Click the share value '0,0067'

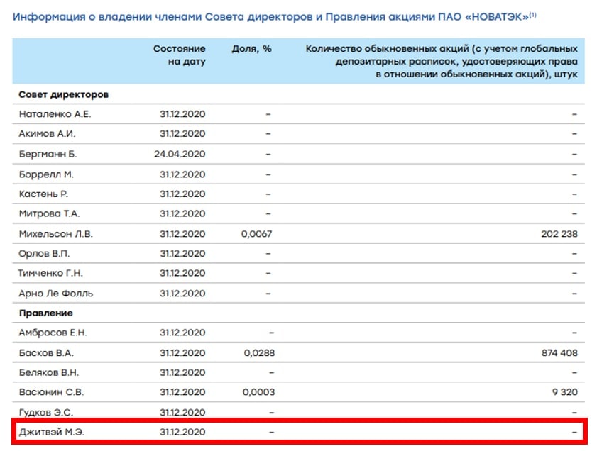pyautogui.click(x=257, y=234)
